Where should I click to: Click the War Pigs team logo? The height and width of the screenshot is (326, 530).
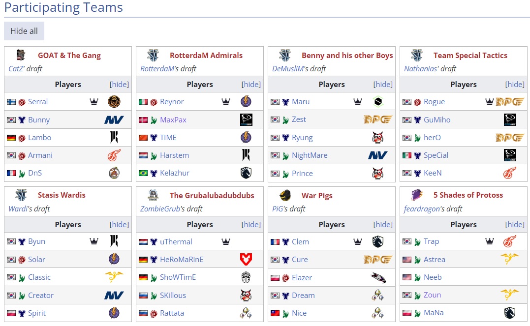coord(284,195)
